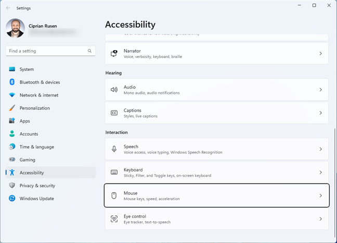Click the Hearing section heading

coord(113,73)
